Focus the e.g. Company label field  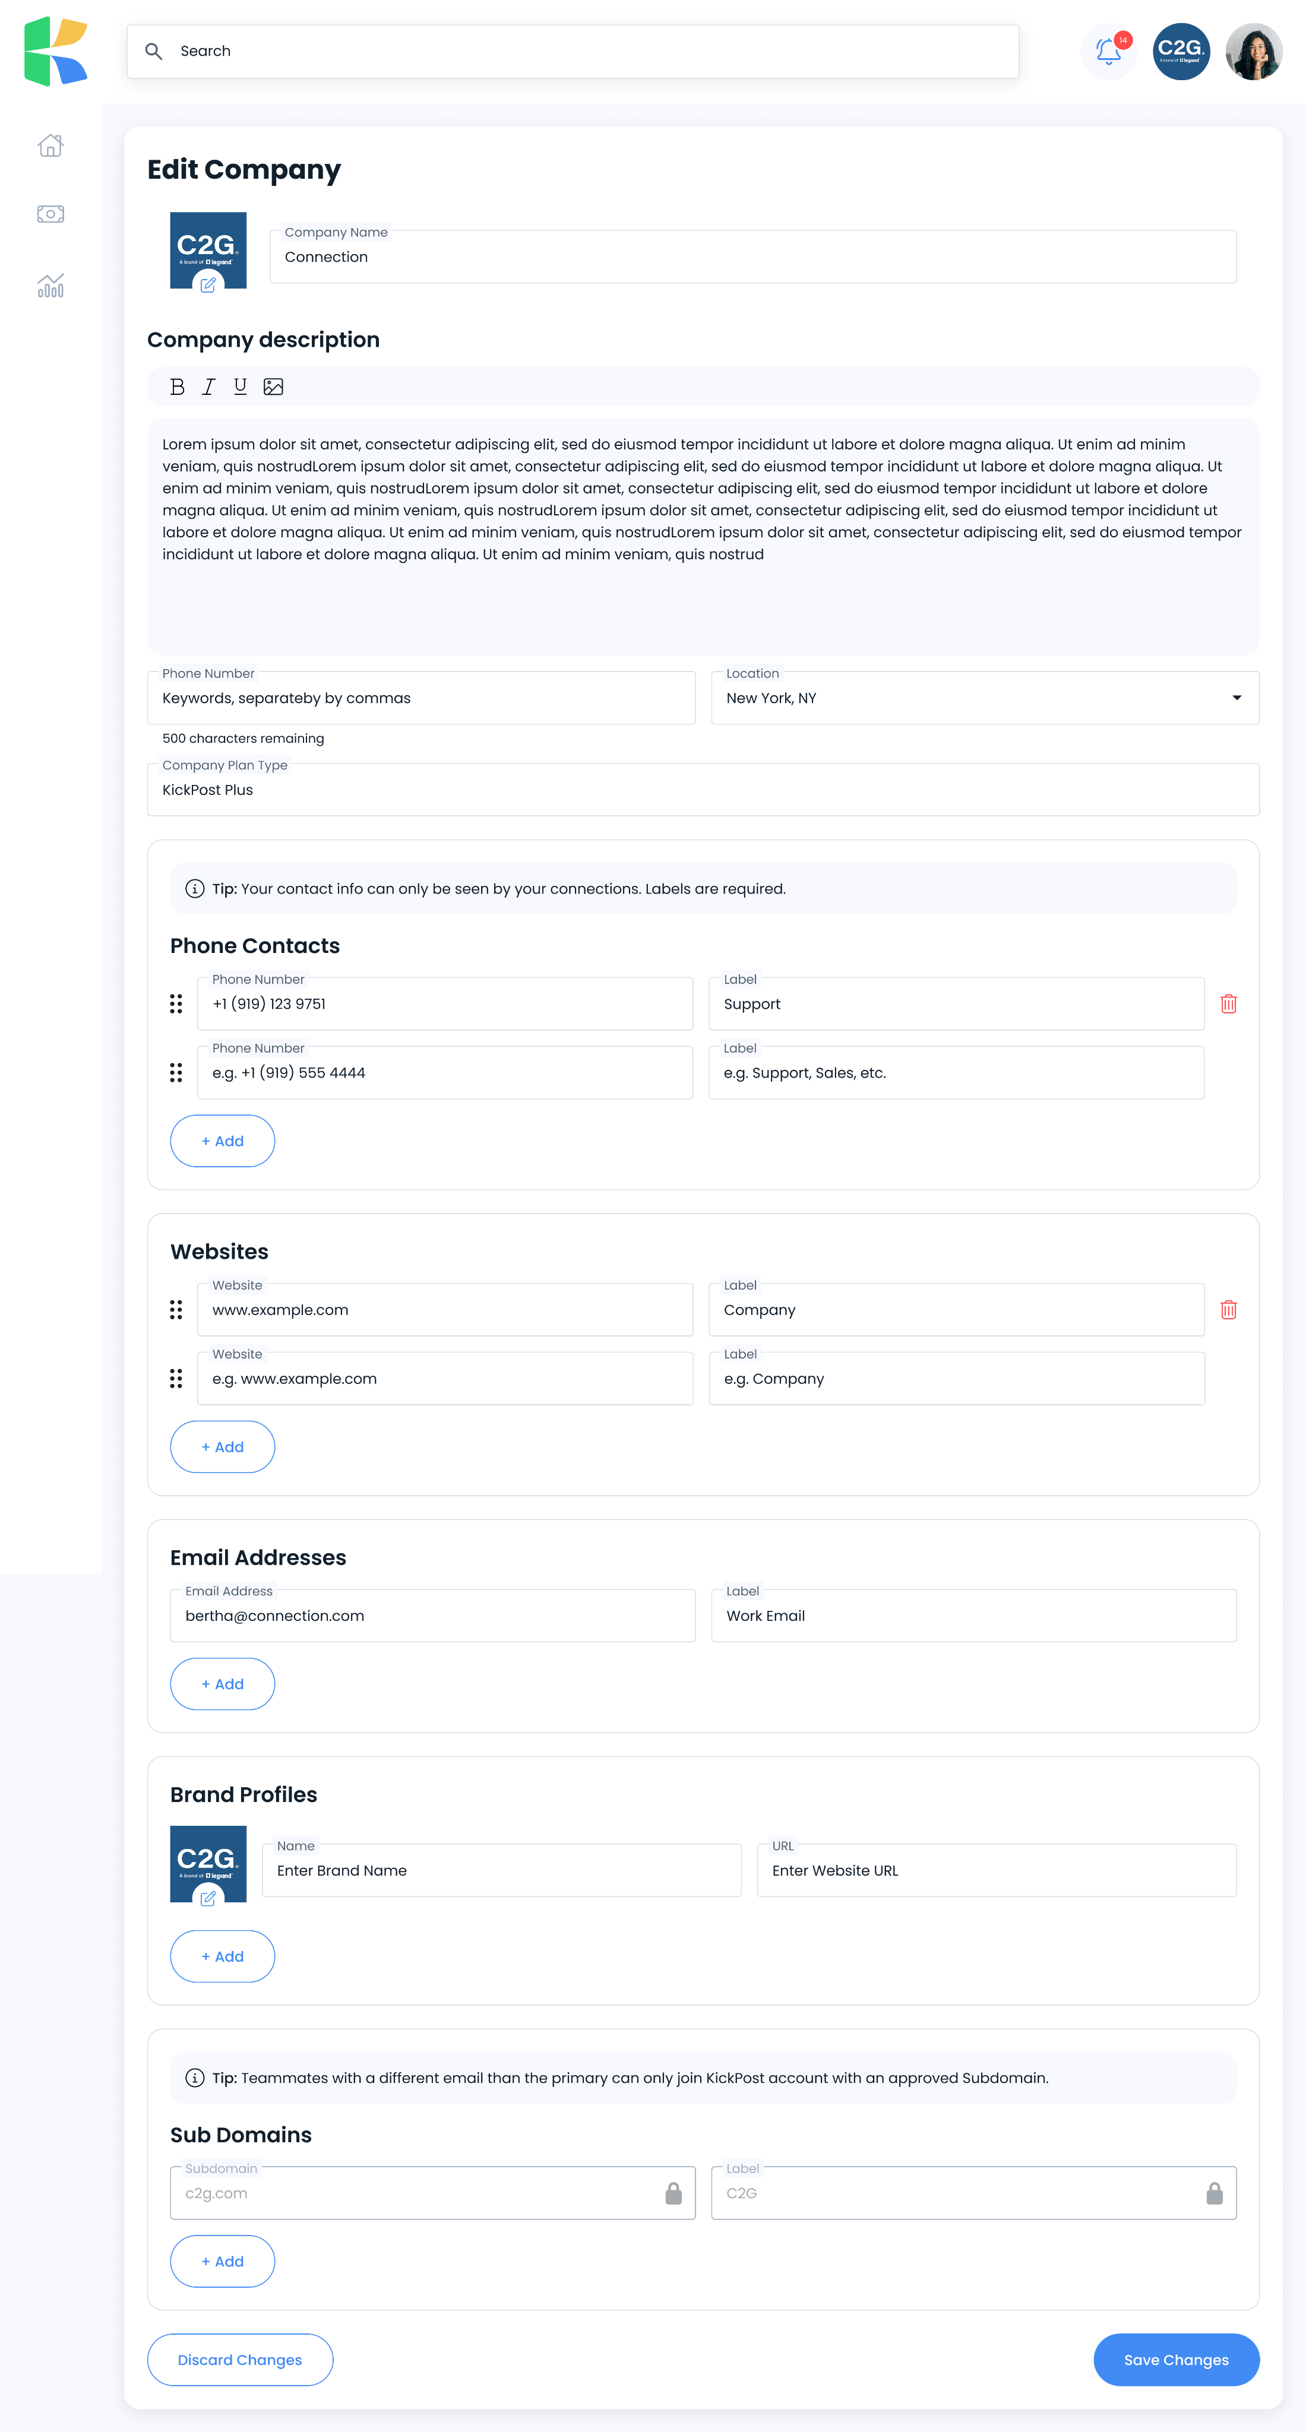(957, 1378)
